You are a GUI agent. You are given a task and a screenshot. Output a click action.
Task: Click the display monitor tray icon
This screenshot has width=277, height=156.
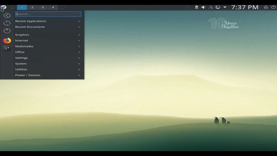point(218,7)
